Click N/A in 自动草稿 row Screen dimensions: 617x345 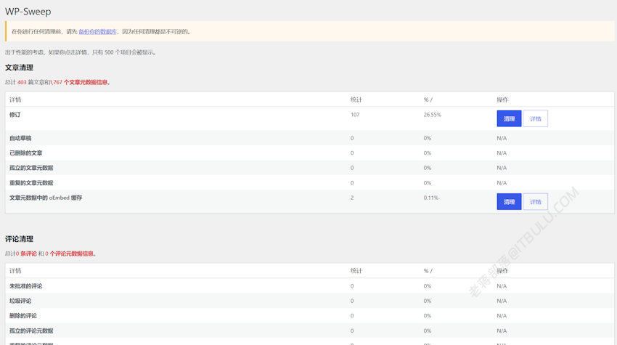pyautogui.click(x=502, y=138)
